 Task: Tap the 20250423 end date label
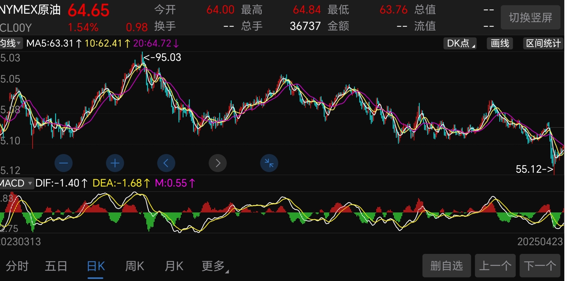click(x=540, y=242)
